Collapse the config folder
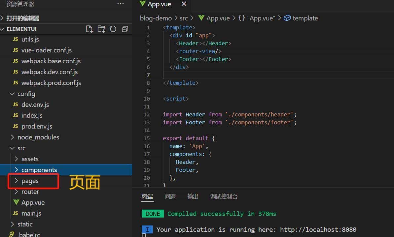 click(x=26, y=94)
